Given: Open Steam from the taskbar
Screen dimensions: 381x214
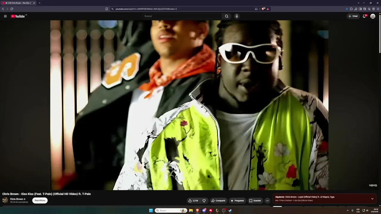Looking at the screenshot, I should (230, 210).
